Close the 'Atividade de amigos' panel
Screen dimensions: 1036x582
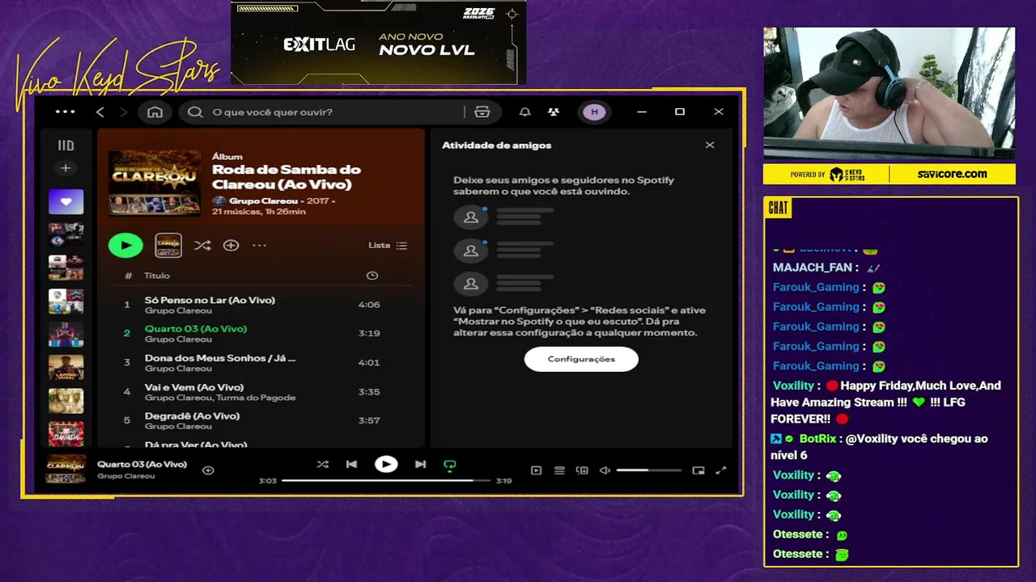pos(710,145)
